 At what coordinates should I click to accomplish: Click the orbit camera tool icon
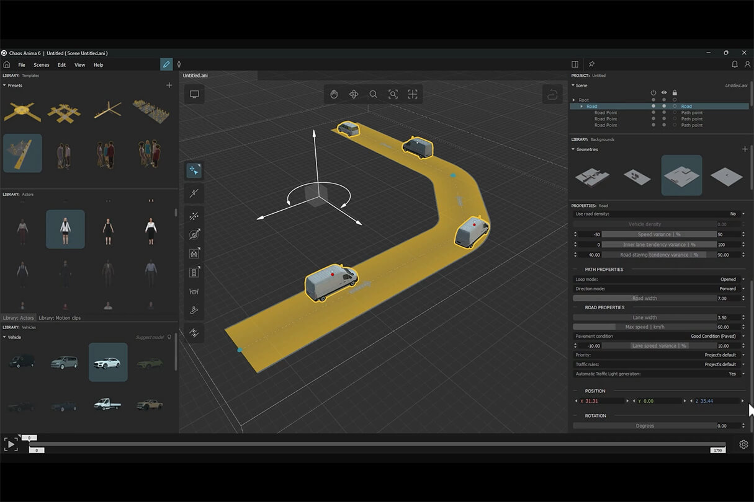pyautogui.click(x=354, y=94)
